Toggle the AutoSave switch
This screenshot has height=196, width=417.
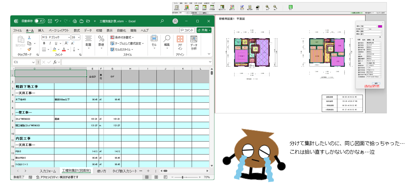(40, 21)
